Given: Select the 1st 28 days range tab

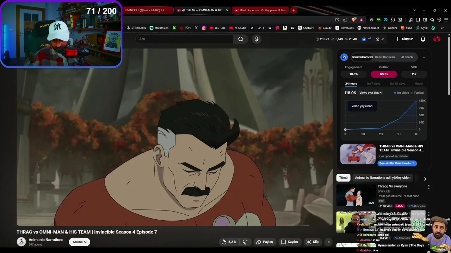Looking at the screenshot, I should 397,84.
